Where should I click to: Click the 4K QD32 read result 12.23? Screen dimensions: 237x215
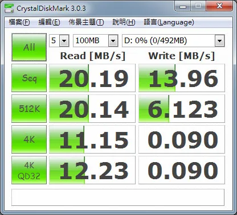[x=92, y=170]
